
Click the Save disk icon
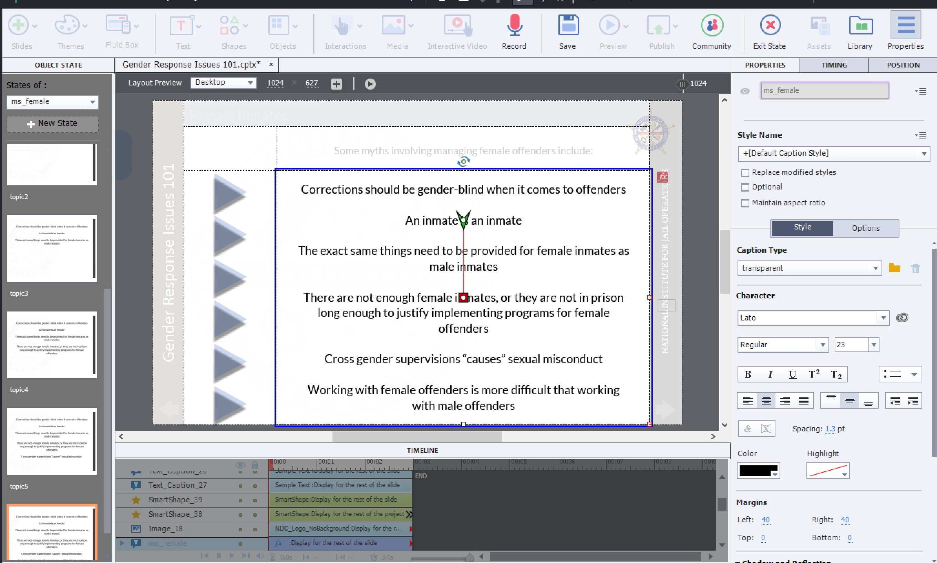click(x=568, y=26)
